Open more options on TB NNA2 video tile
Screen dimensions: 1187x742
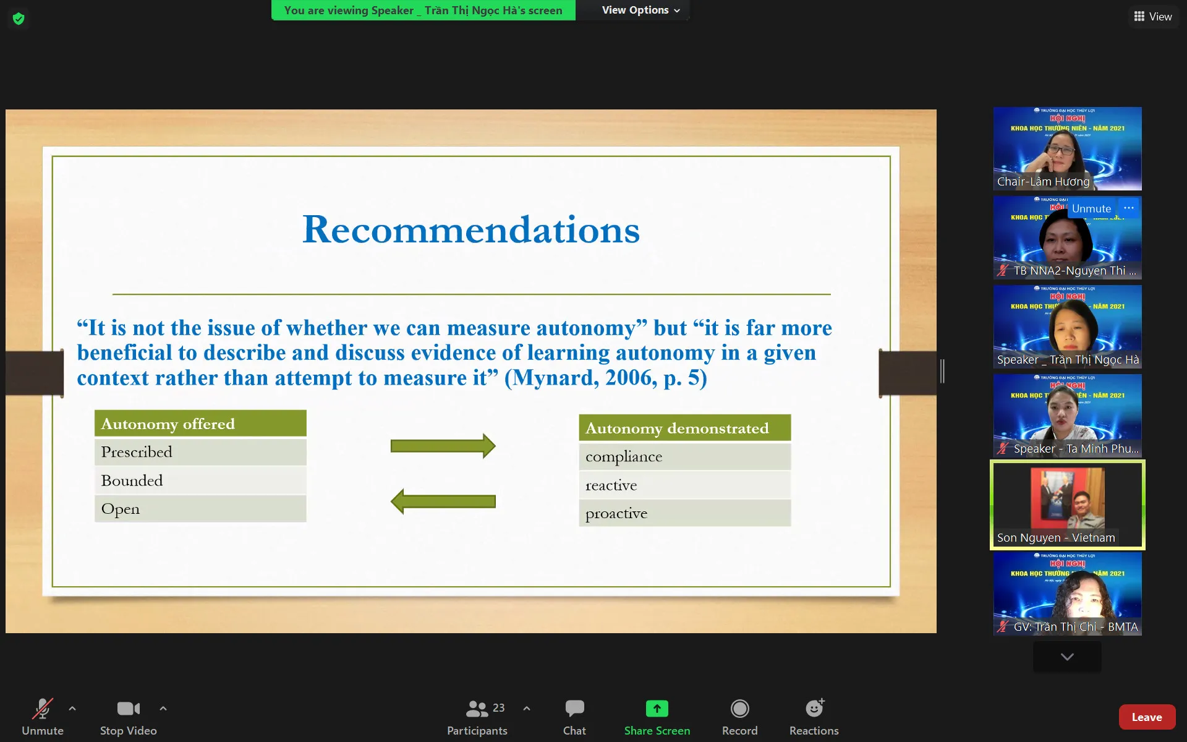point(1128,208)
